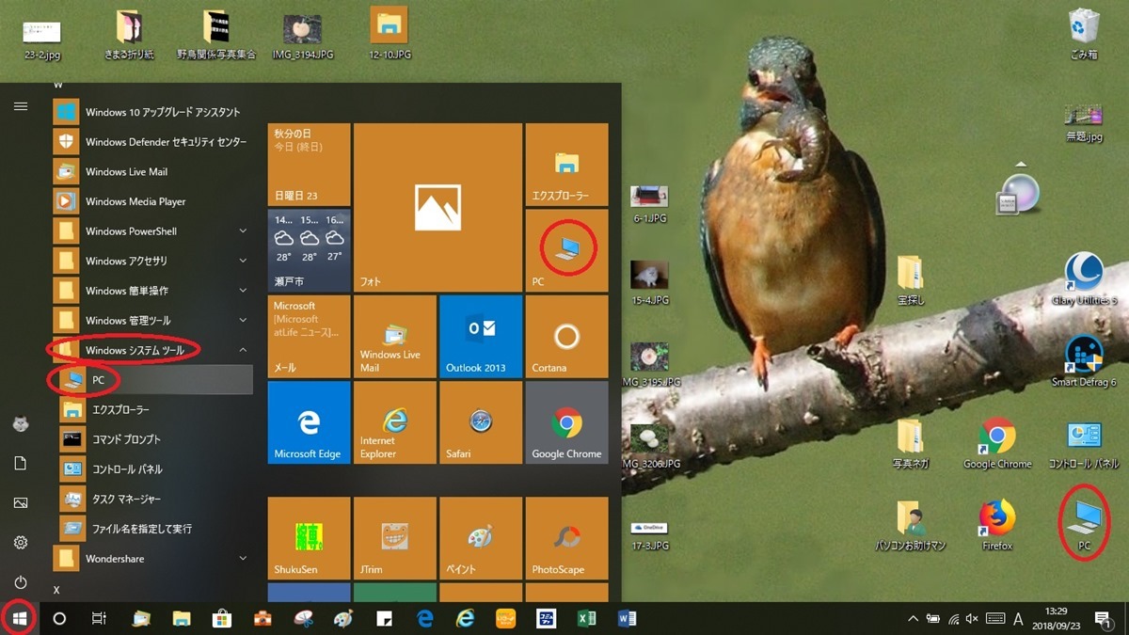Click the X letter header in app list
The height and width of the screenshot is (635, 1129).
57,590
